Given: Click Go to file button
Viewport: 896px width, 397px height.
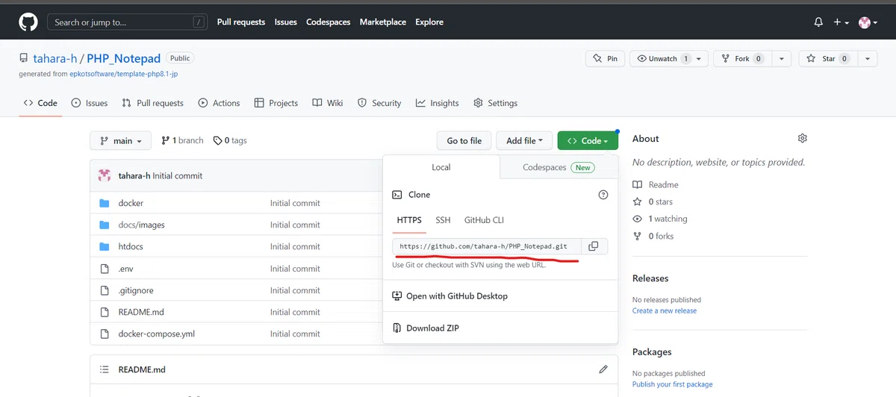Looking at the screenshot, I should (464, 140).
